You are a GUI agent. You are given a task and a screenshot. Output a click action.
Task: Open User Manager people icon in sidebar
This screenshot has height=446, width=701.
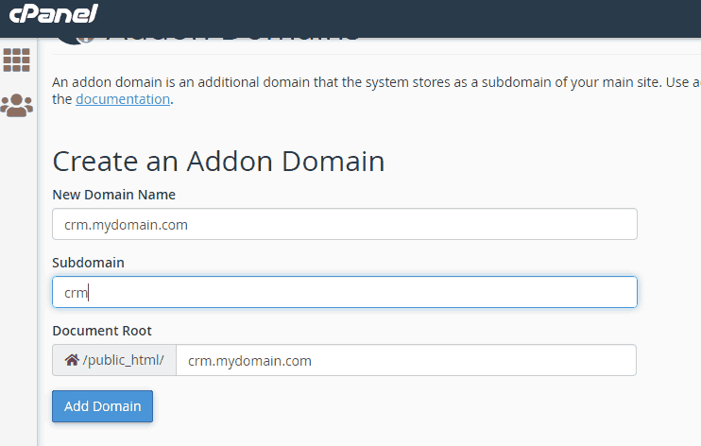17,106
